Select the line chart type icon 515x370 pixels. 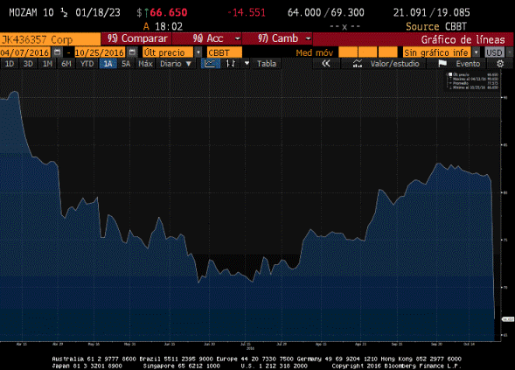coord(210,64)
